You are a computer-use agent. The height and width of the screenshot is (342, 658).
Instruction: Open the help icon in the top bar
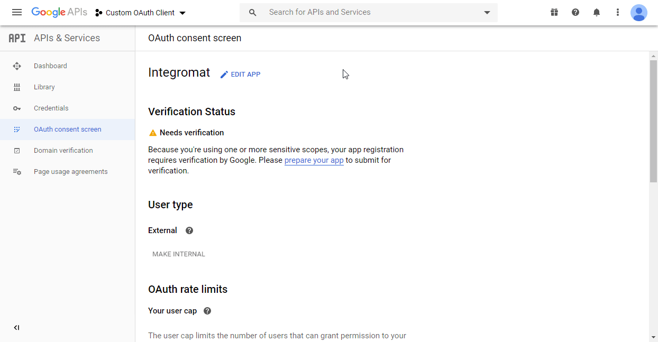pos(575,12)
